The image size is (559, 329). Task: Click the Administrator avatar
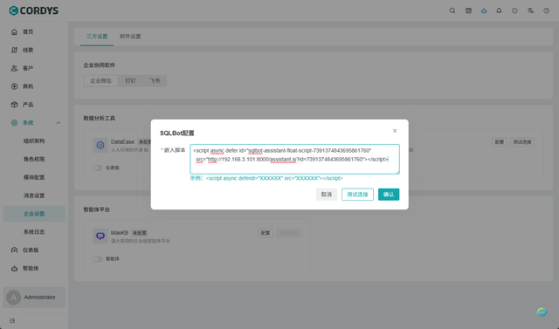coord(14,298)
